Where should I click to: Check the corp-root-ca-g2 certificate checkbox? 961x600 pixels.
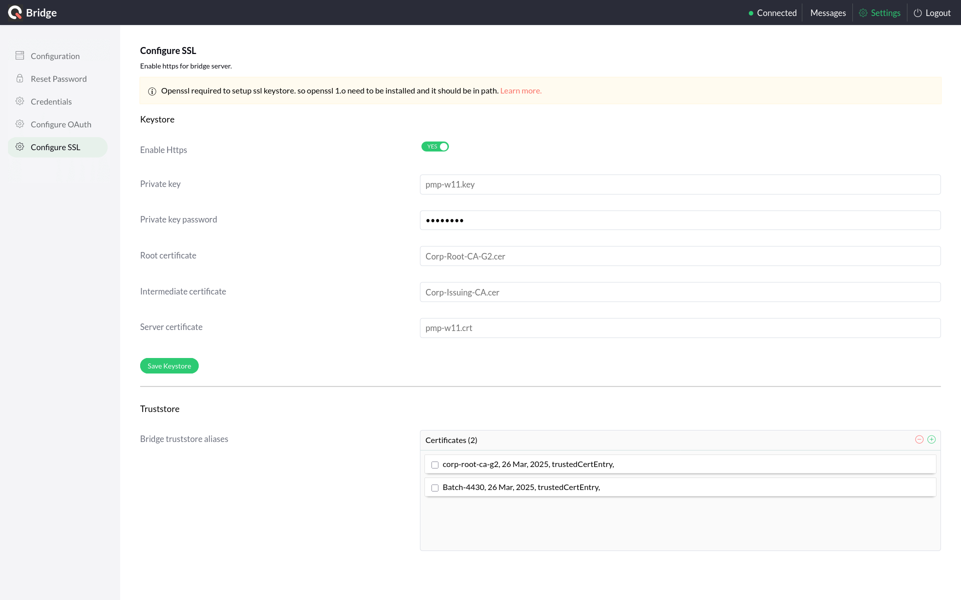[x=435, y=465]
